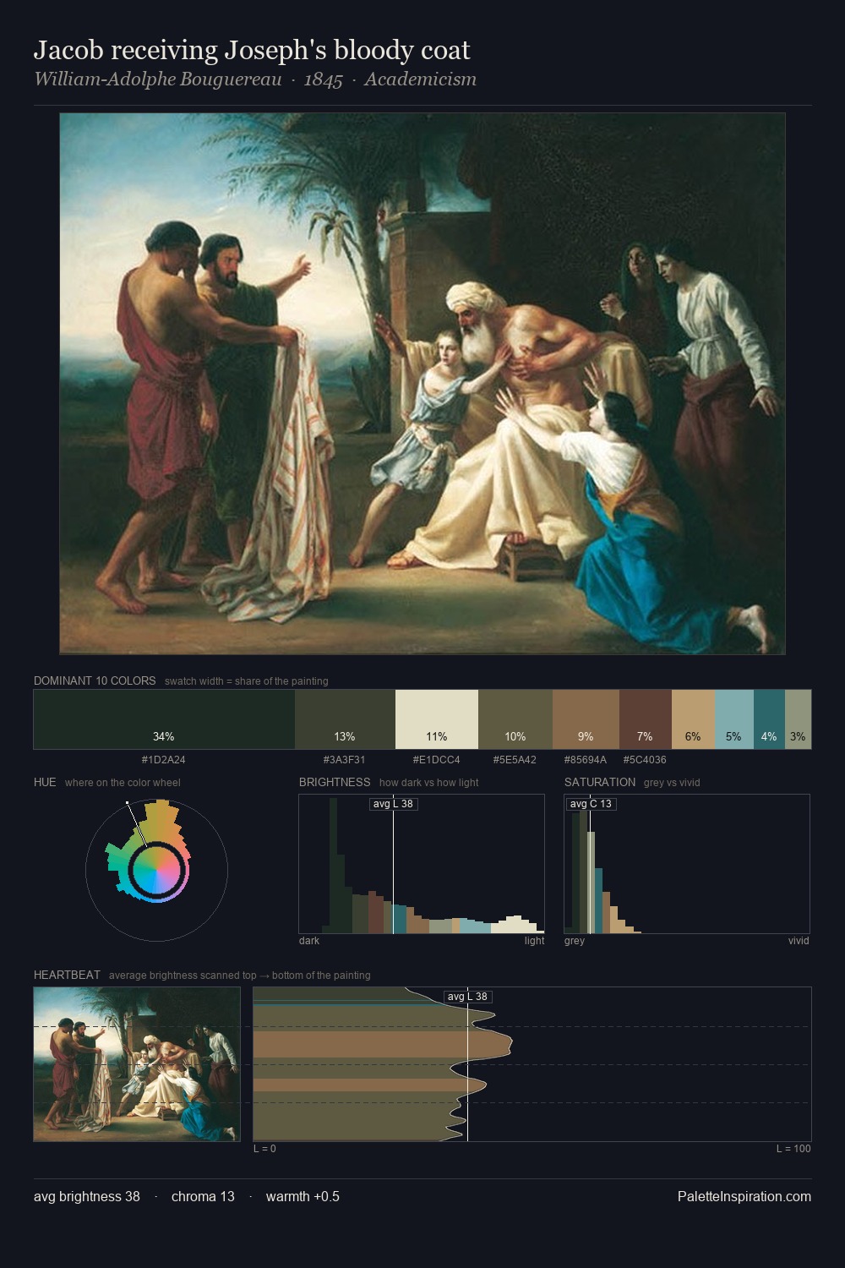Click the DOMINANT 10 COLORS heading
The width and height of the screenshot is (845, 1268).
click(x=95, y=680)
